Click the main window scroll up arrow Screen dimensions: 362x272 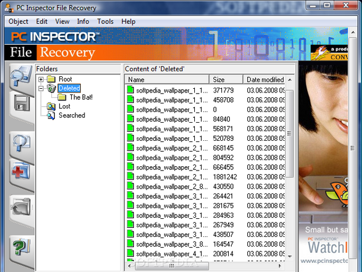pyautogui.click(x=353, y=33)
